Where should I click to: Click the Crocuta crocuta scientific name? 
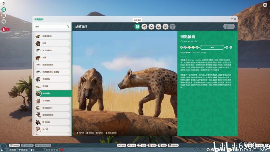tap(189, 41)
